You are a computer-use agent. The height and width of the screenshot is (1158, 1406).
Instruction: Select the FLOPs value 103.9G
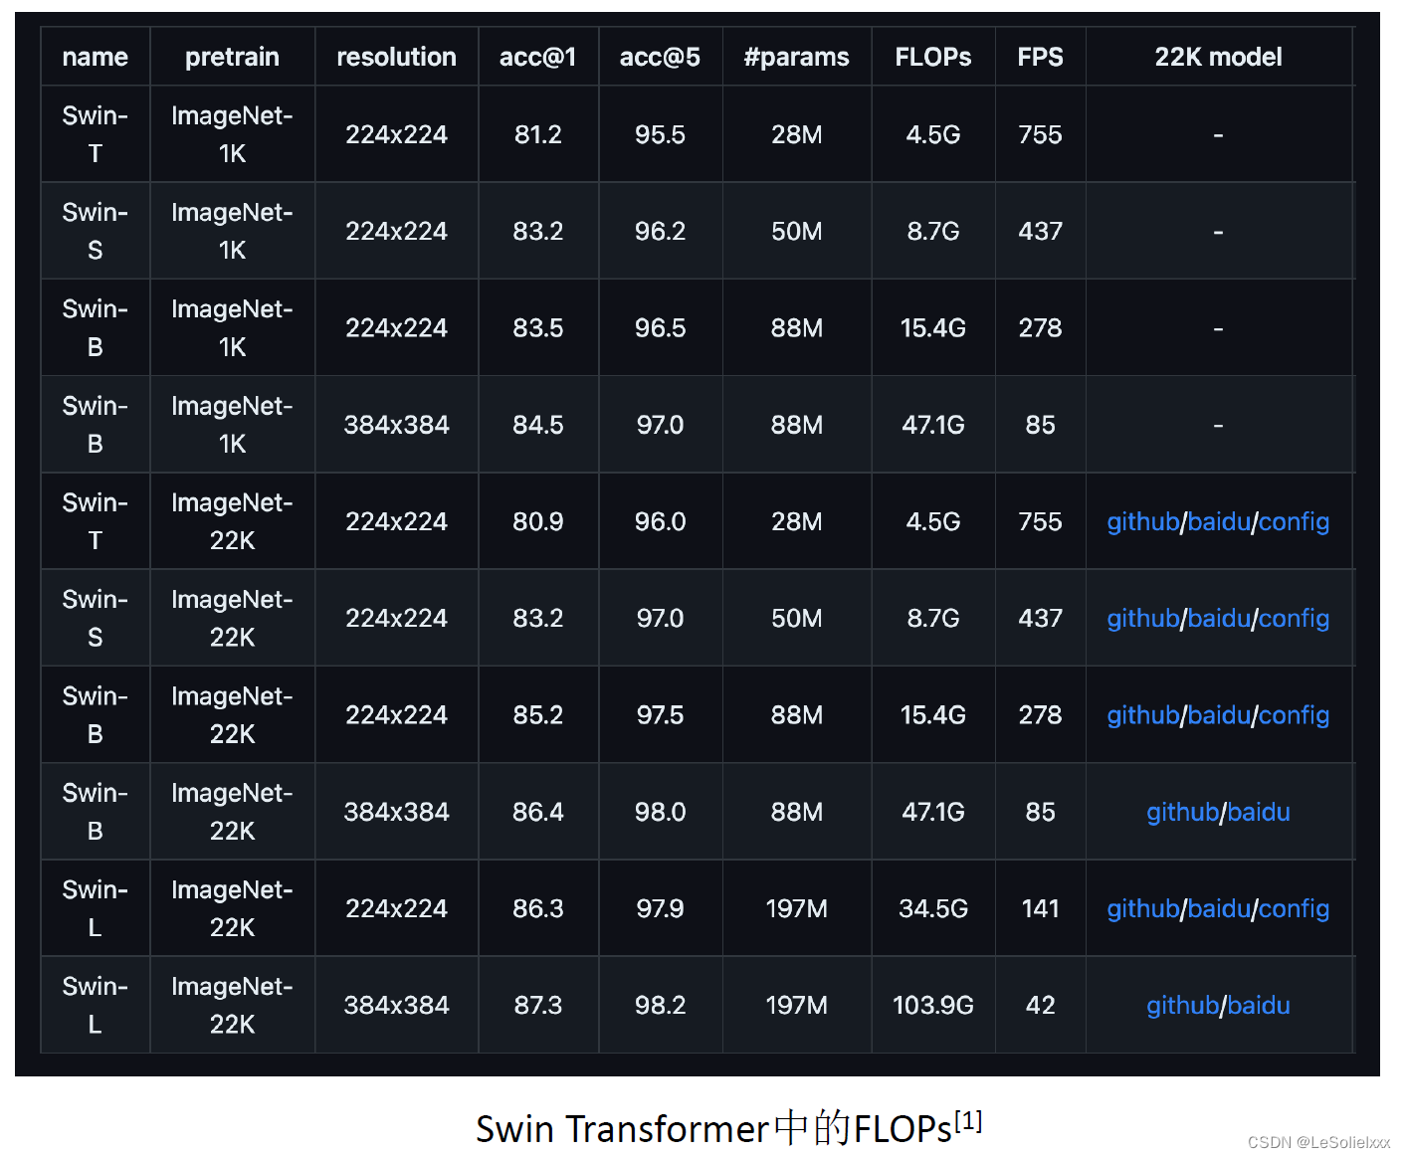tap(933, 1005)
